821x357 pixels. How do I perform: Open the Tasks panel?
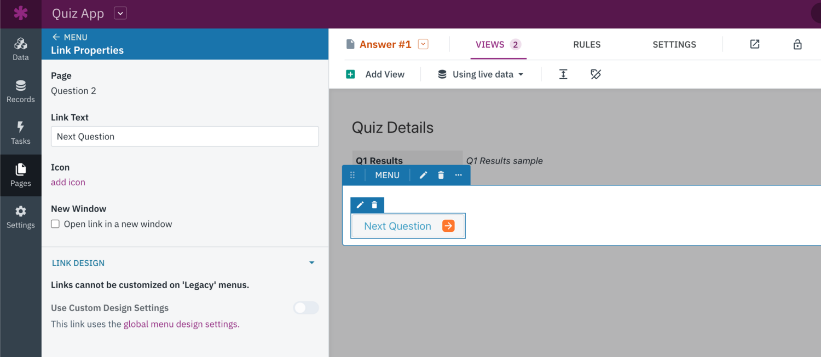click(x=21, y=133)
